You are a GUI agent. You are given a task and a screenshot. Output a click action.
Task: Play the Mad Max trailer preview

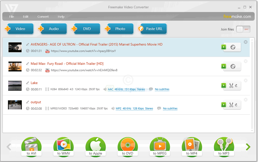tap(224, 66)
